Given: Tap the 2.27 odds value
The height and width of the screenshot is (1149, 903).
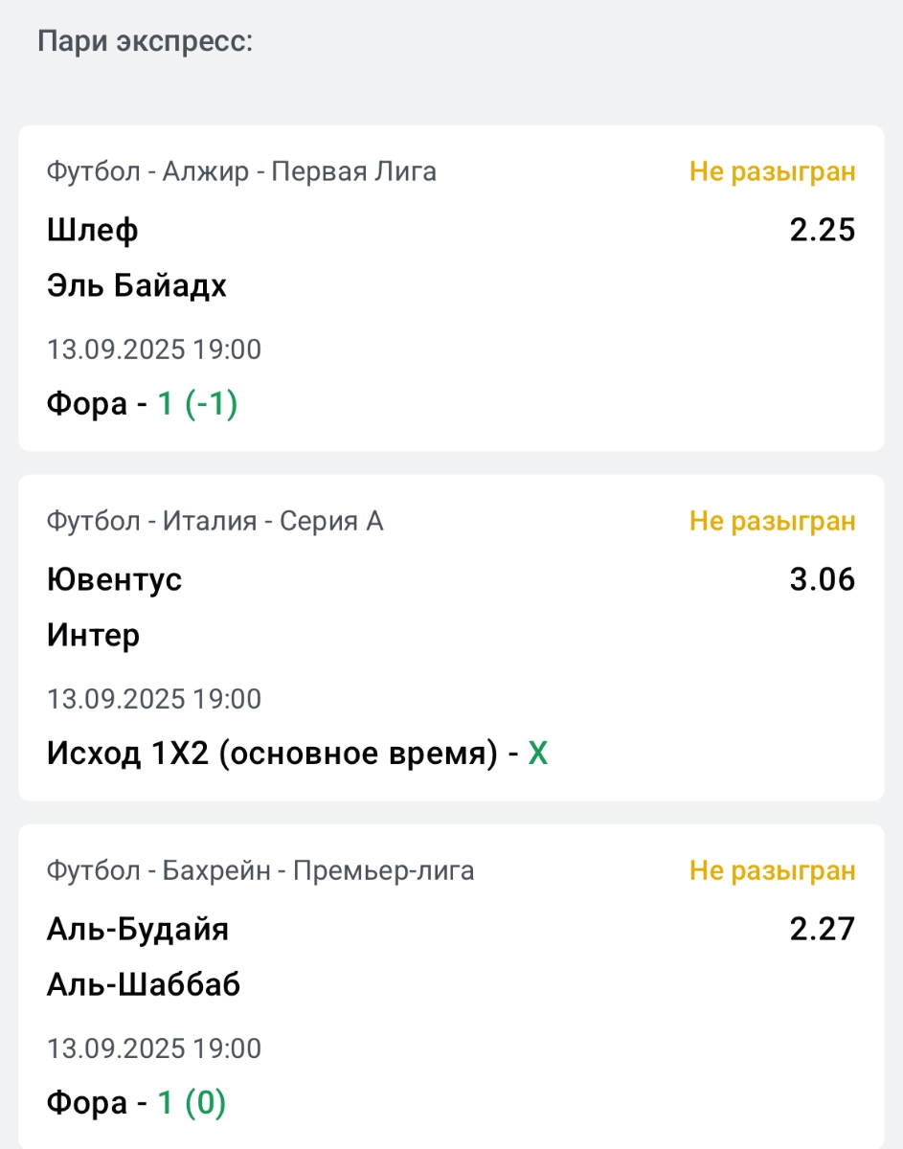Looking at the screenshot, I should (x=822, y=929).
